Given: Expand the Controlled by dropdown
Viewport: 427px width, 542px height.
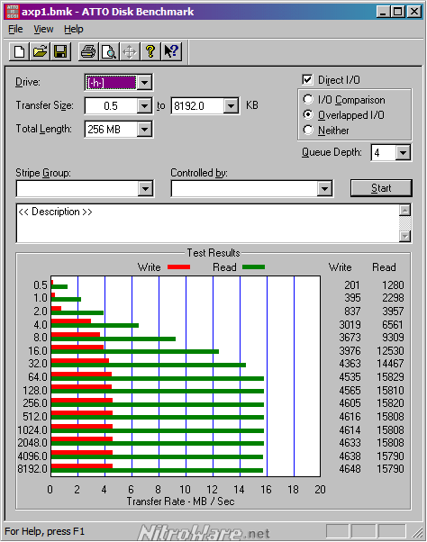Looking at the screenshot, I should click(324, 189).
